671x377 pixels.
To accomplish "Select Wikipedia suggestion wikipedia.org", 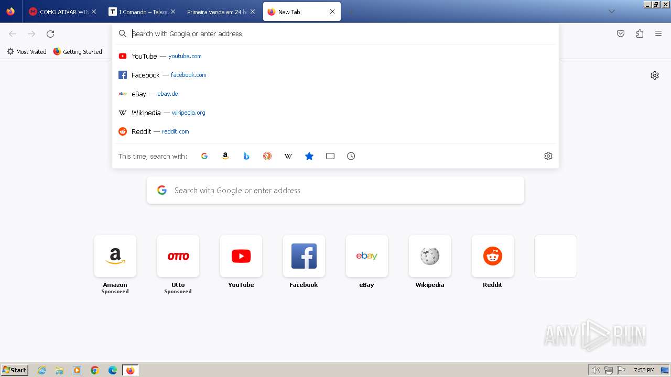I will pyautogui.click(x=335, y=113).
